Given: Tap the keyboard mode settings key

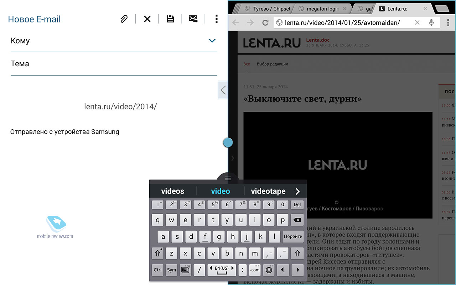Looking at the screenshot, I should click(185, 270).
